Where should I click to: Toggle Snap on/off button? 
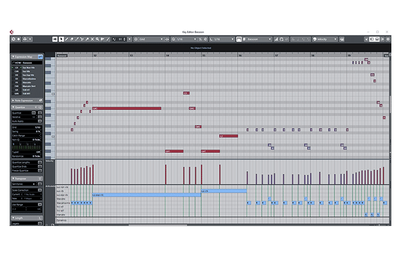[136, 39]
